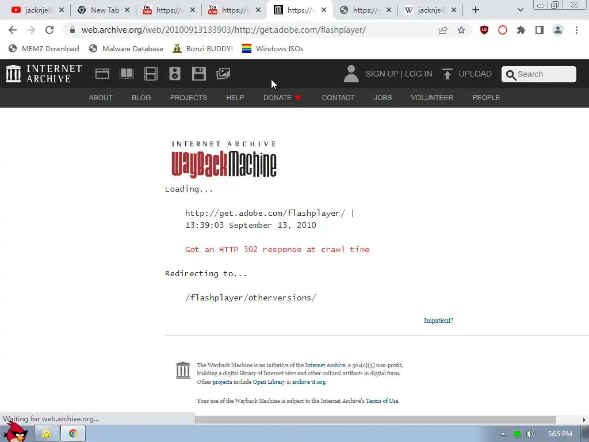Open the MEMZ Download bookmark
The image size is (589, 442).
click(x=44, y=48)
